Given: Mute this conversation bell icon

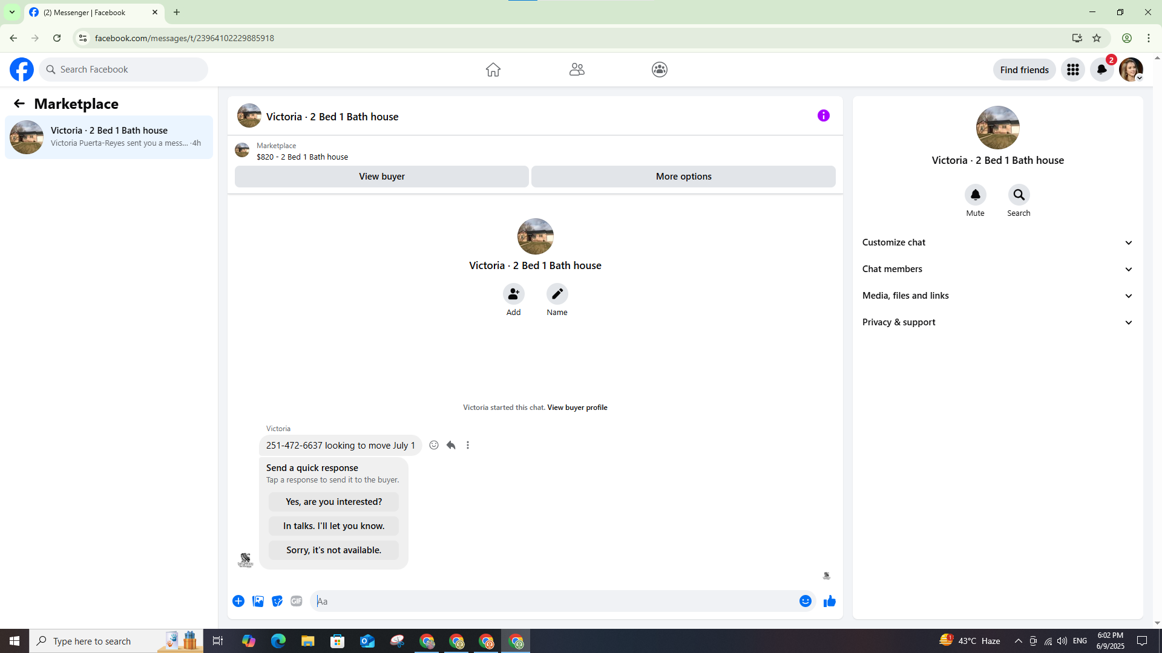Looking at the screenshot, I should (976, 195).
